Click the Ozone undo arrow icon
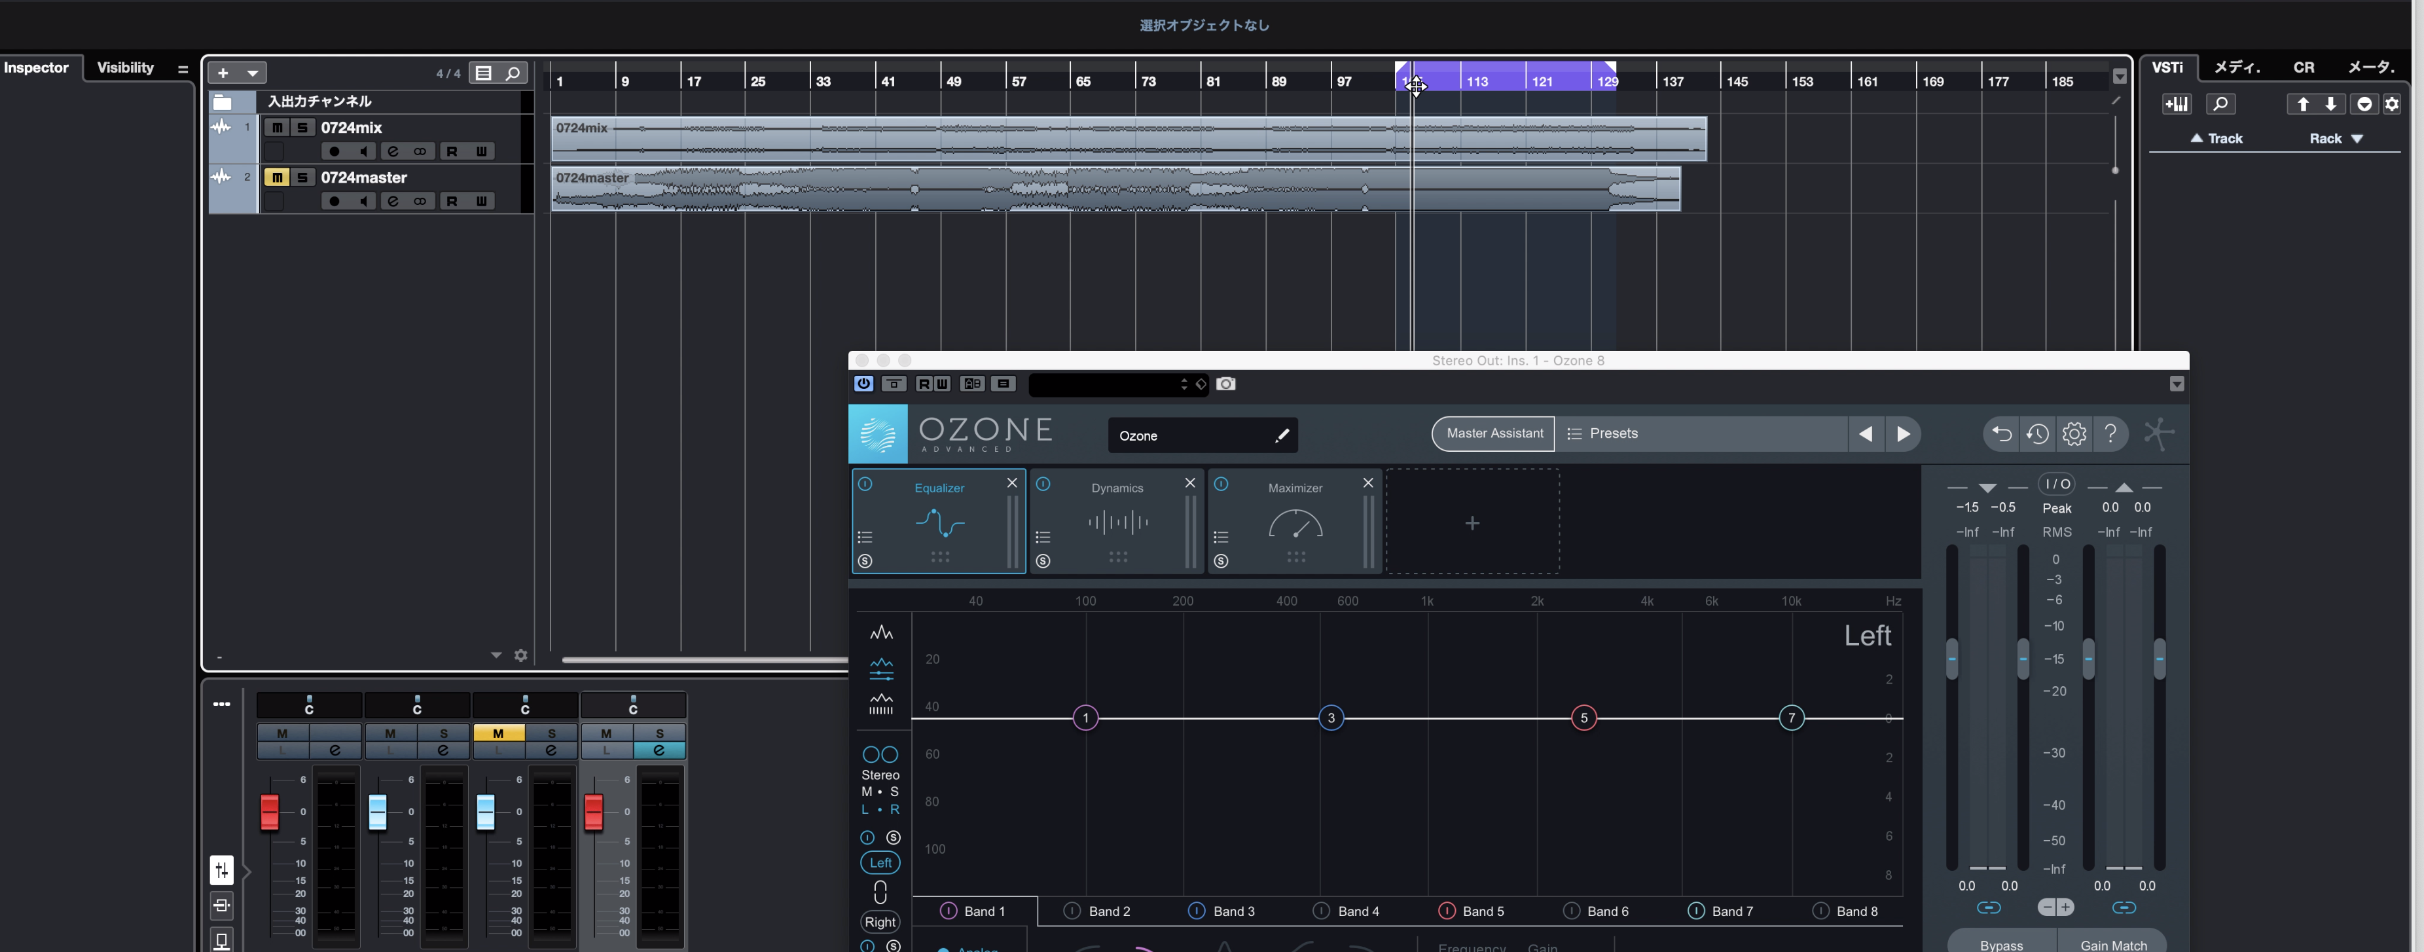Viewport: 2424px width, 952px height. (2000, 434)
